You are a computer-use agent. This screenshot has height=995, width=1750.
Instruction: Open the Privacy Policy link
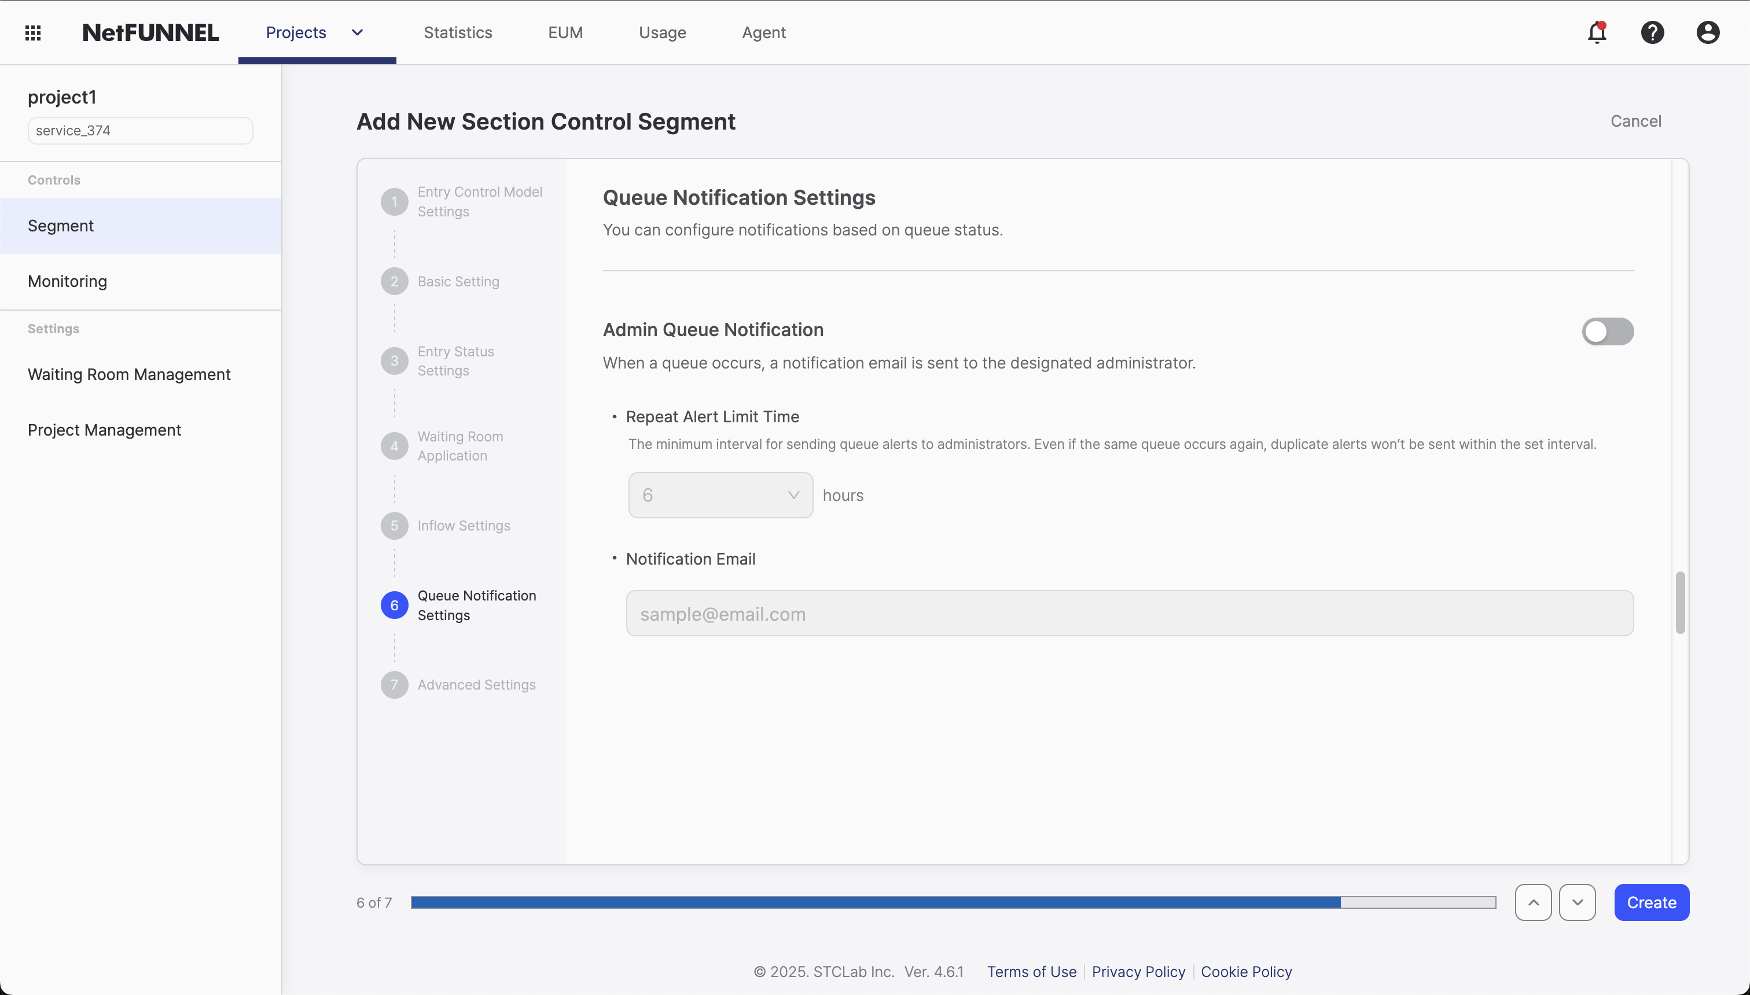1138,972
